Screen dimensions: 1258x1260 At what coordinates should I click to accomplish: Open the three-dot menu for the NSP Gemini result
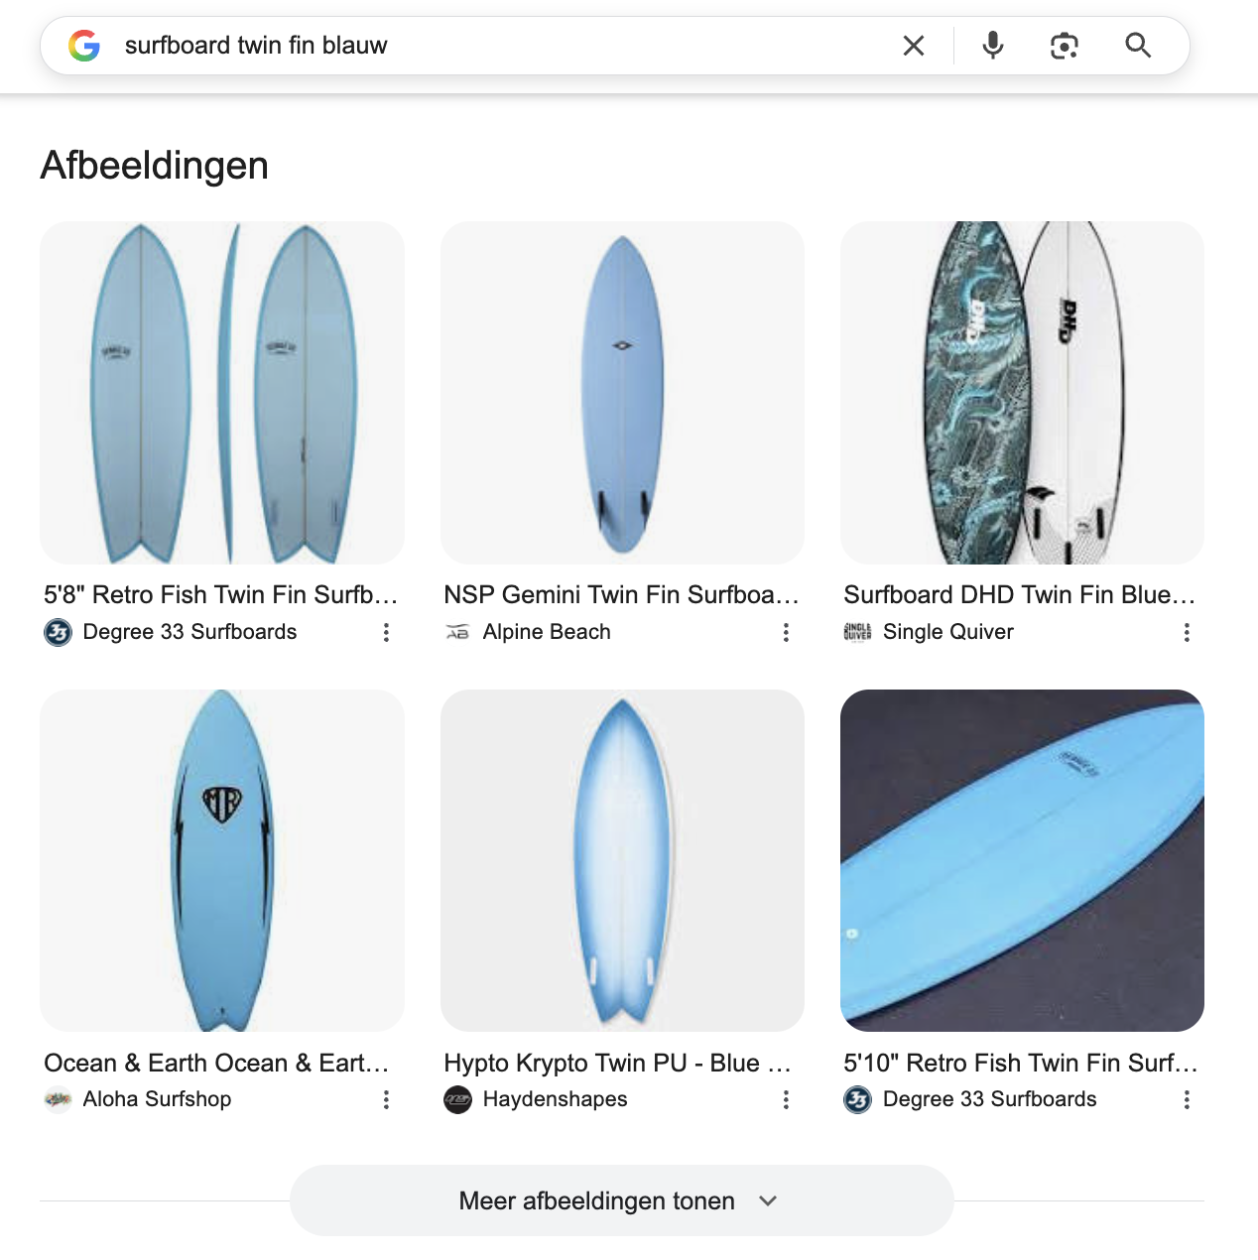click(x=785, y=632)
